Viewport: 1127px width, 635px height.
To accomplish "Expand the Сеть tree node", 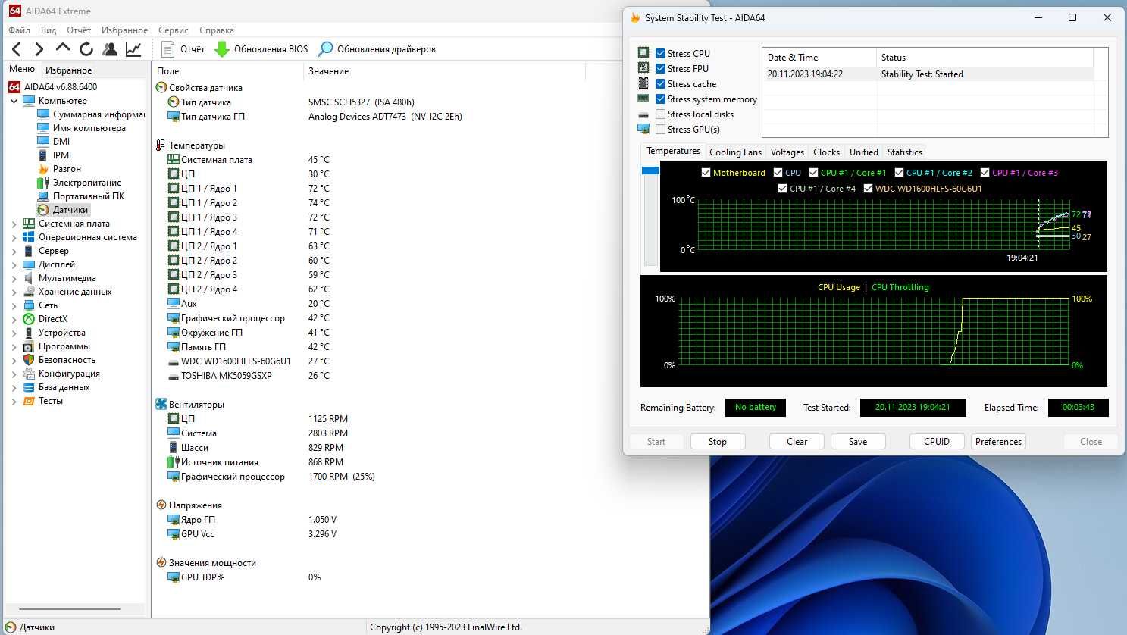I will 14,305.
